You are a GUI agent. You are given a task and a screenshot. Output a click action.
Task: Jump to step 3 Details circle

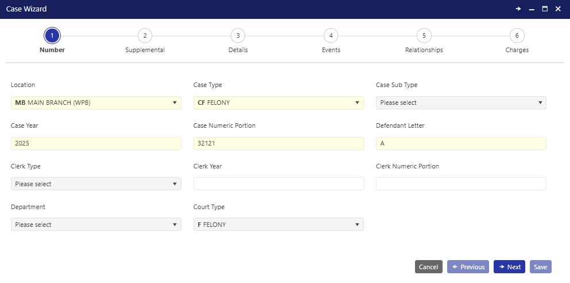tap(238, 36)
